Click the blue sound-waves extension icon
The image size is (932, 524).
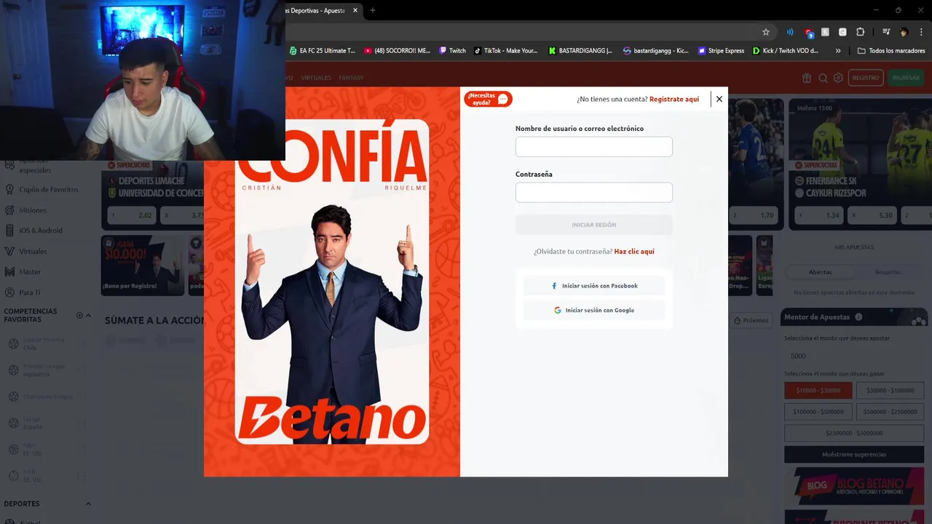coord(790,32)
